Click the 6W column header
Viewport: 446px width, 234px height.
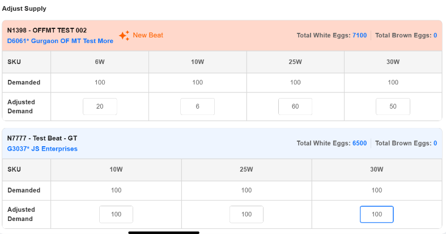(100, 62)
